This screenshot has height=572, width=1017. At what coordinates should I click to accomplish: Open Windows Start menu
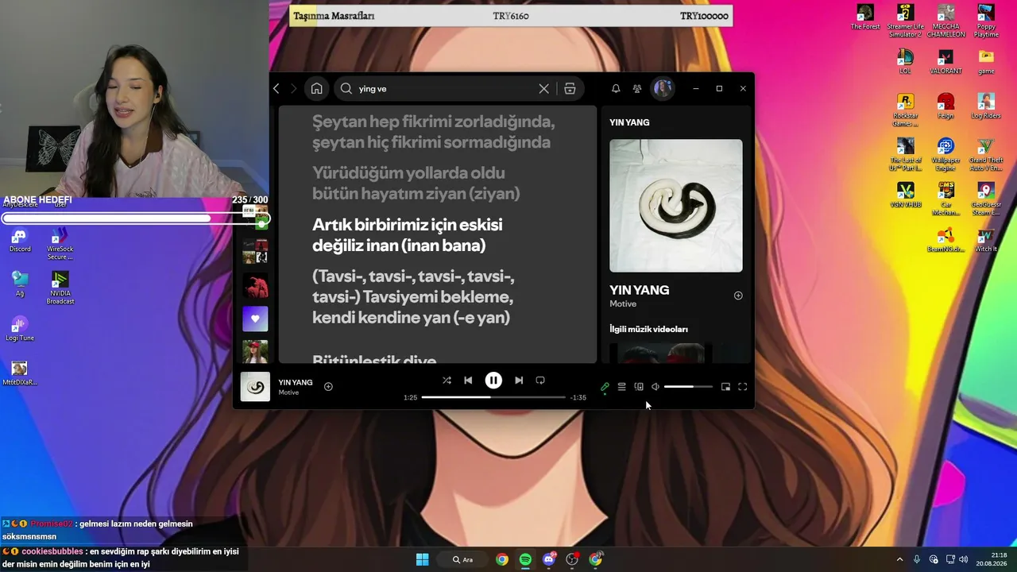pyautogui.click(x=423, y=559)
